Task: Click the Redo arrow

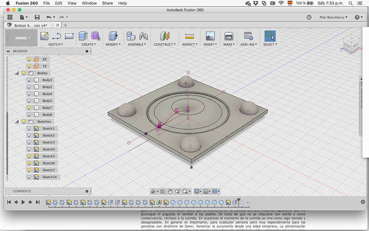Action: coord(62,17)
